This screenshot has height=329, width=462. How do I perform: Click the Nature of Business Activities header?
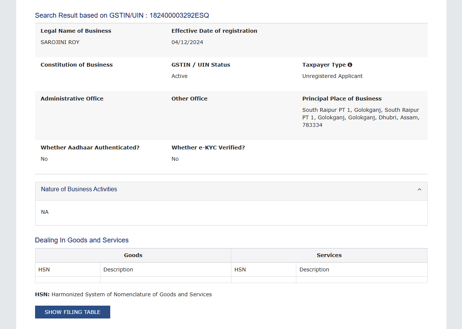coord(79,189)
